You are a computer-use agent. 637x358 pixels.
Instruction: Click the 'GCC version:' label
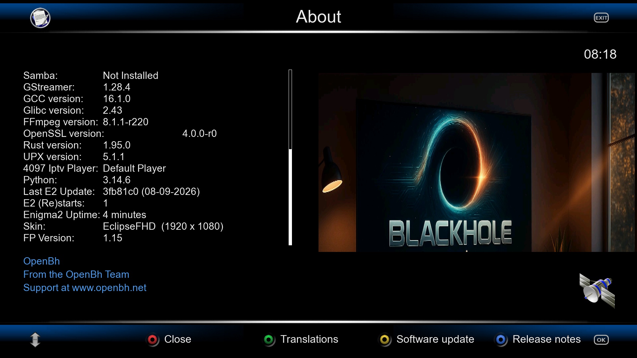[53, 99]
